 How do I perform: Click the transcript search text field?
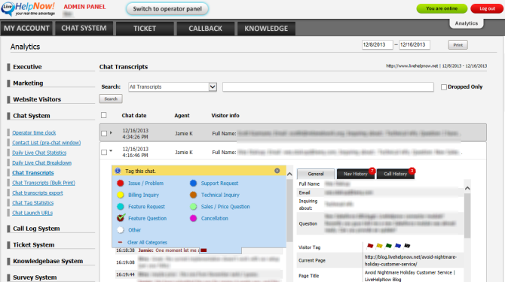pyautogui.click(x=328, y=86)
